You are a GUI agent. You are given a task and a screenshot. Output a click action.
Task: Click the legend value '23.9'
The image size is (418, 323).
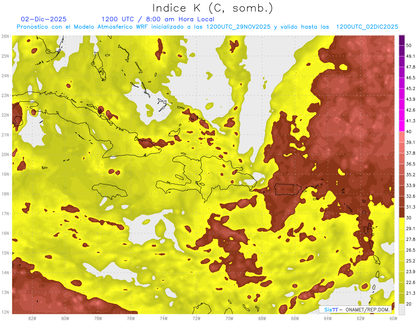click(x=411, y=272)
